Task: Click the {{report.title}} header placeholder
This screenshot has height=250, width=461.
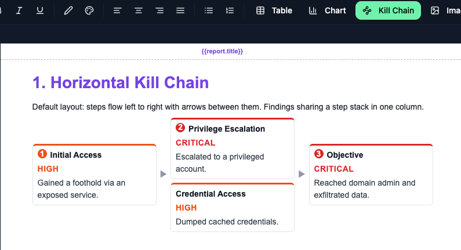Action: click(222, 51)
